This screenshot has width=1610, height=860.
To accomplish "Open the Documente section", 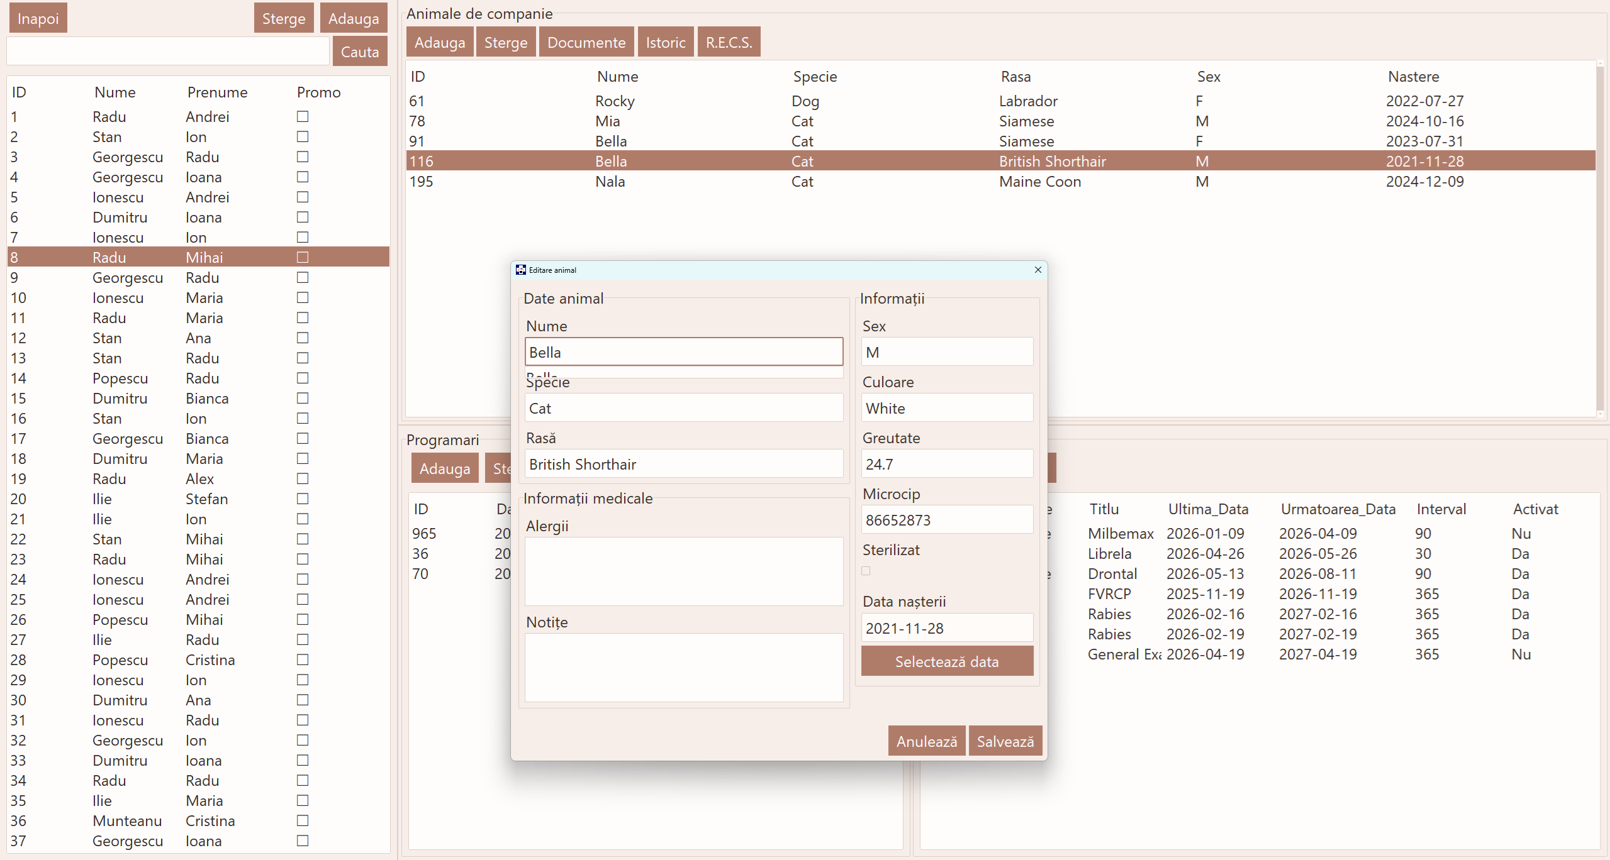I will [586, 42].
